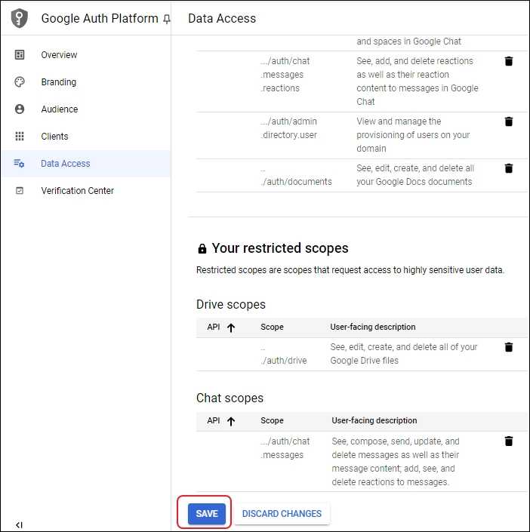Click the Google Auth Platform shield logo

click(20, 18)
